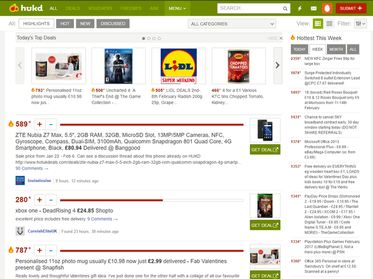Open the envelope messages icon
Viewport: 373px width, 279px height.
coord(314,8)
